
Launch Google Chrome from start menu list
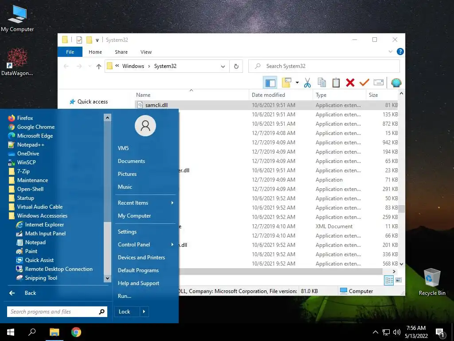click(31, 127)
